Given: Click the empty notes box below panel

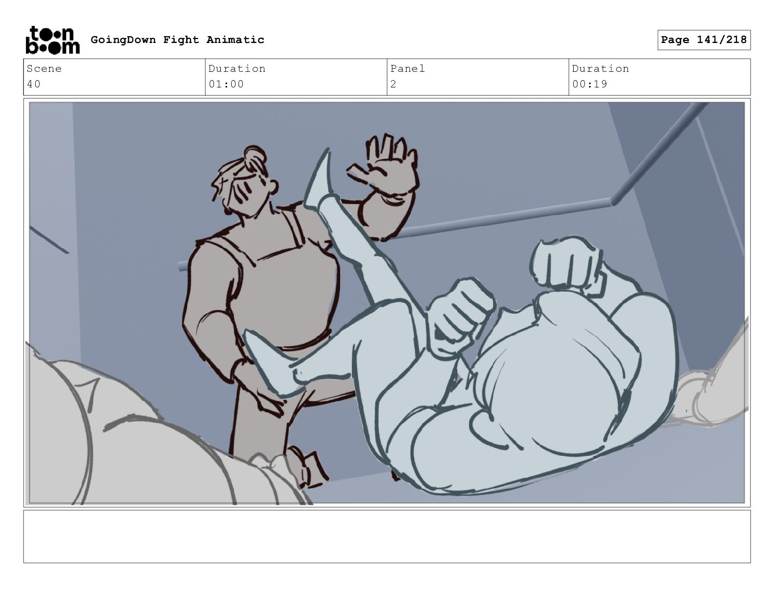Looking at the screenshot, I should 387,536.
